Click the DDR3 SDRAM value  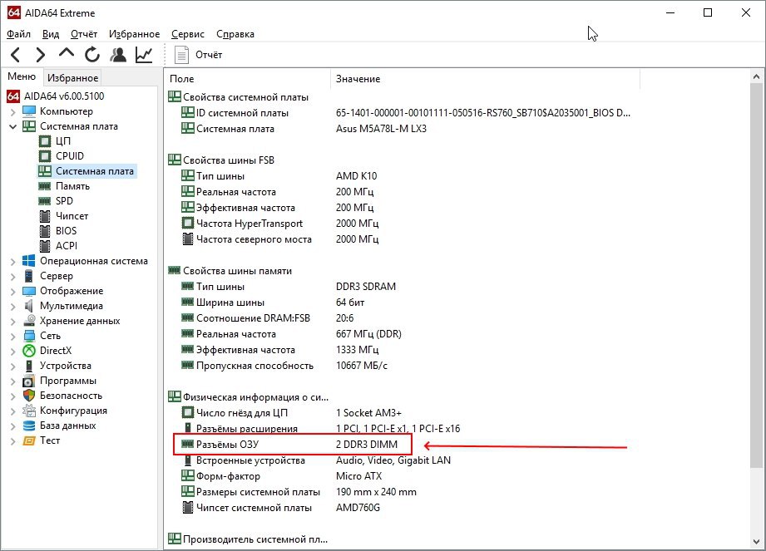tap(365, 287)
